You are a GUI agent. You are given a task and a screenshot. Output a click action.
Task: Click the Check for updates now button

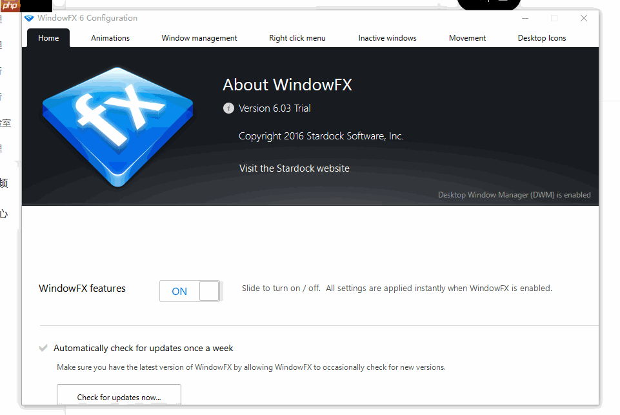coord(119,394)
